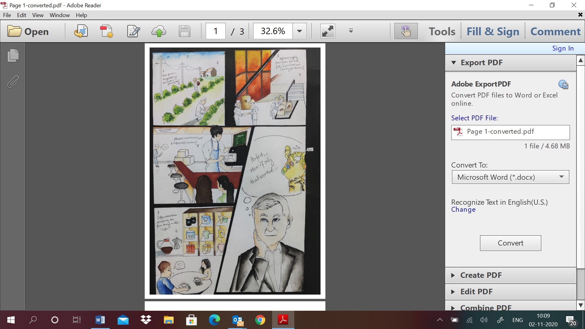The width and height of the screenshot is (585, 329).
Task: Open Dropbox from the taskbar
Action: tap(146, 320)
